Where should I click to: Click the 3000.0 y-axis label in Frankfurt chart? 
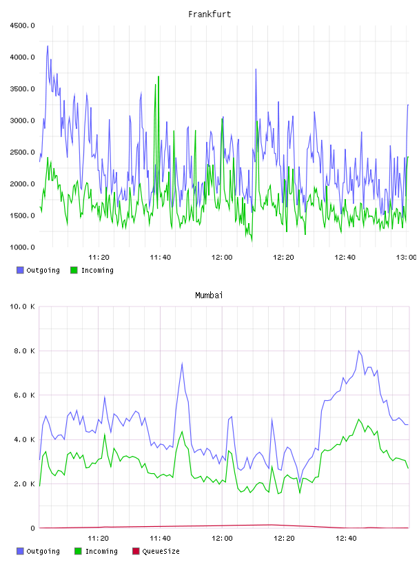pyautogui.click(x=22, y=121)
